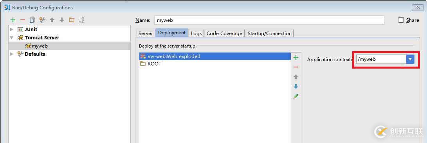Add artifact to deployment list

click(x=296, y=57)
